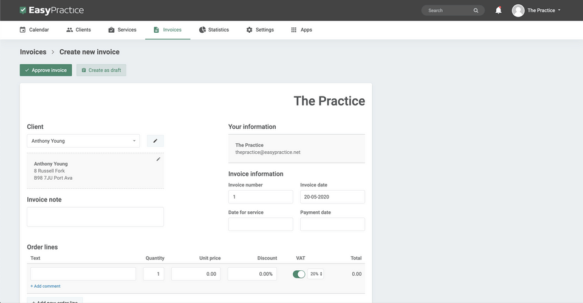Open the notifications bell

498,10
